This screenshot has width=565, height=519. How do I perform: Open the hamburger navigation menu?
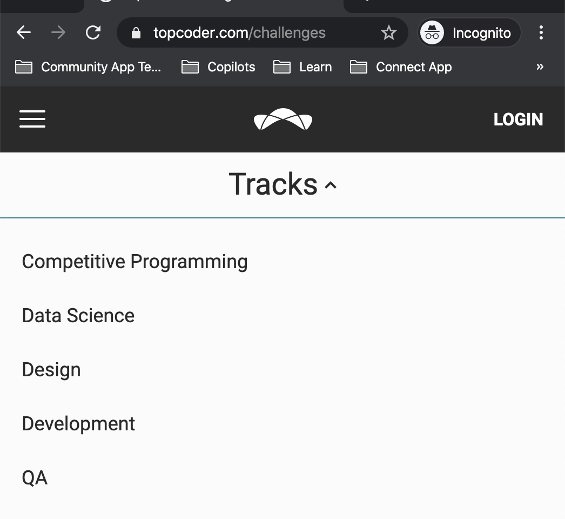coord(32,119)
